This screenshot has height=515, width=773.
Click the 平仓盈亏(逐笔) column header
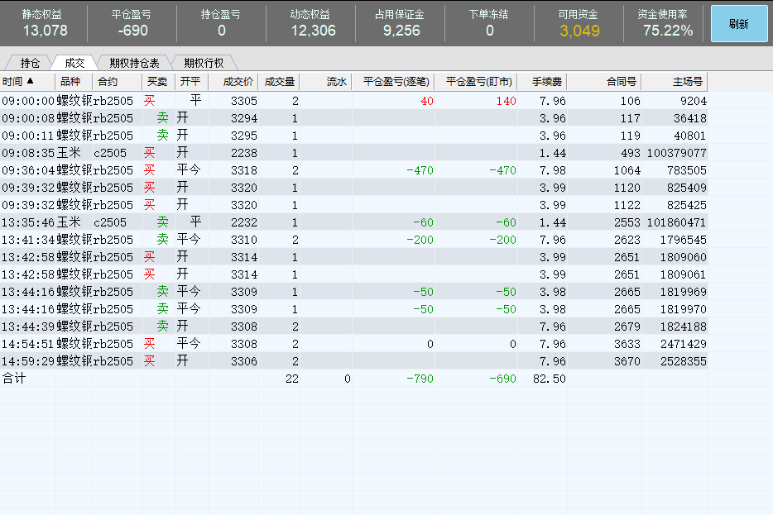pyautogui.click(x=393, y=82)
